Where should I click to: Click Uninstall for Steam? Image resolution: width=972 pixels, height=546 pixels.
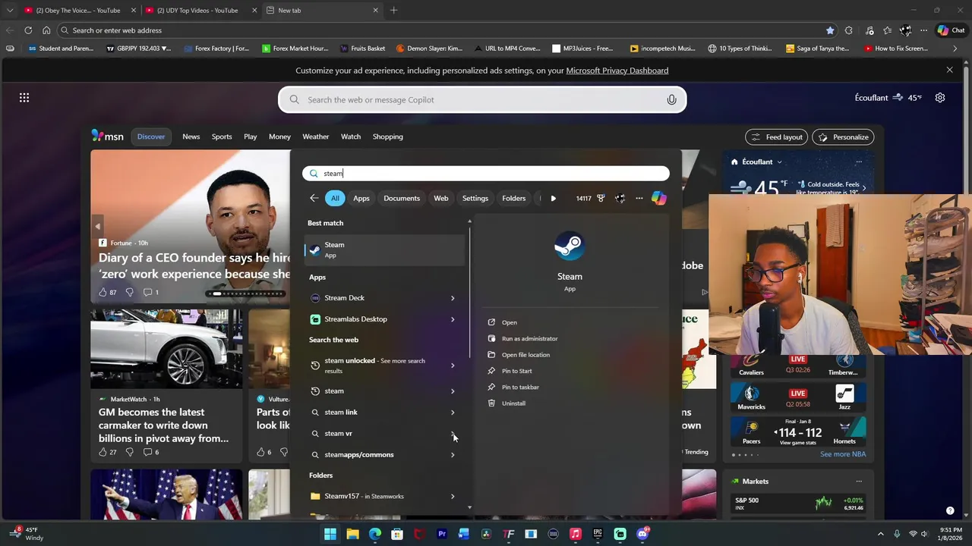click(513, 403)
